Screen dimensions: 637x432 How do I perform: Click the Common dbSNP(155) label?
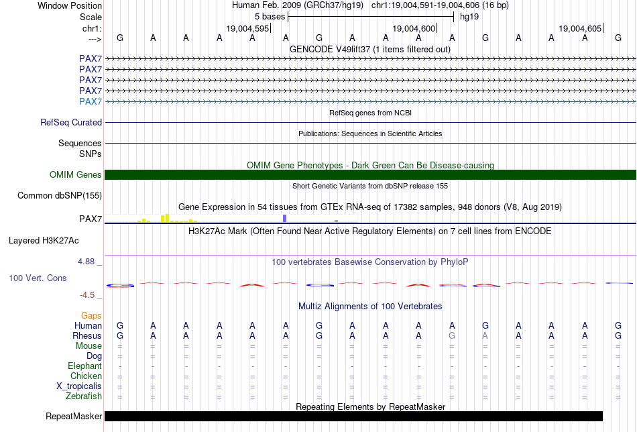(60, 195)
